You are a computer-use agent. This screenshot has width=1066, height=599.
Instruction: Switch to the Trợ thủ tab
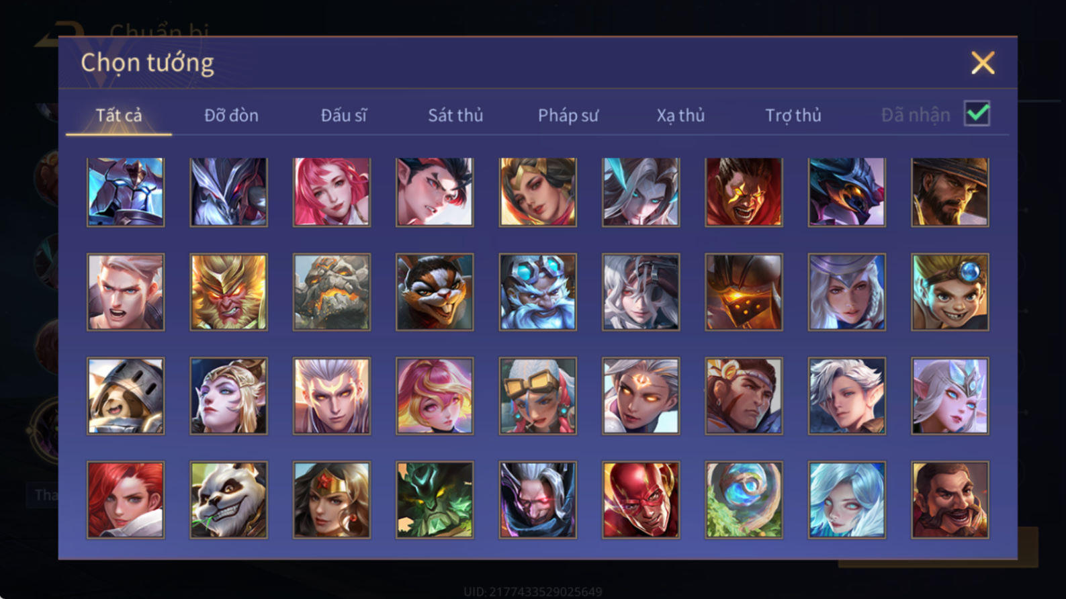[793, 116]
